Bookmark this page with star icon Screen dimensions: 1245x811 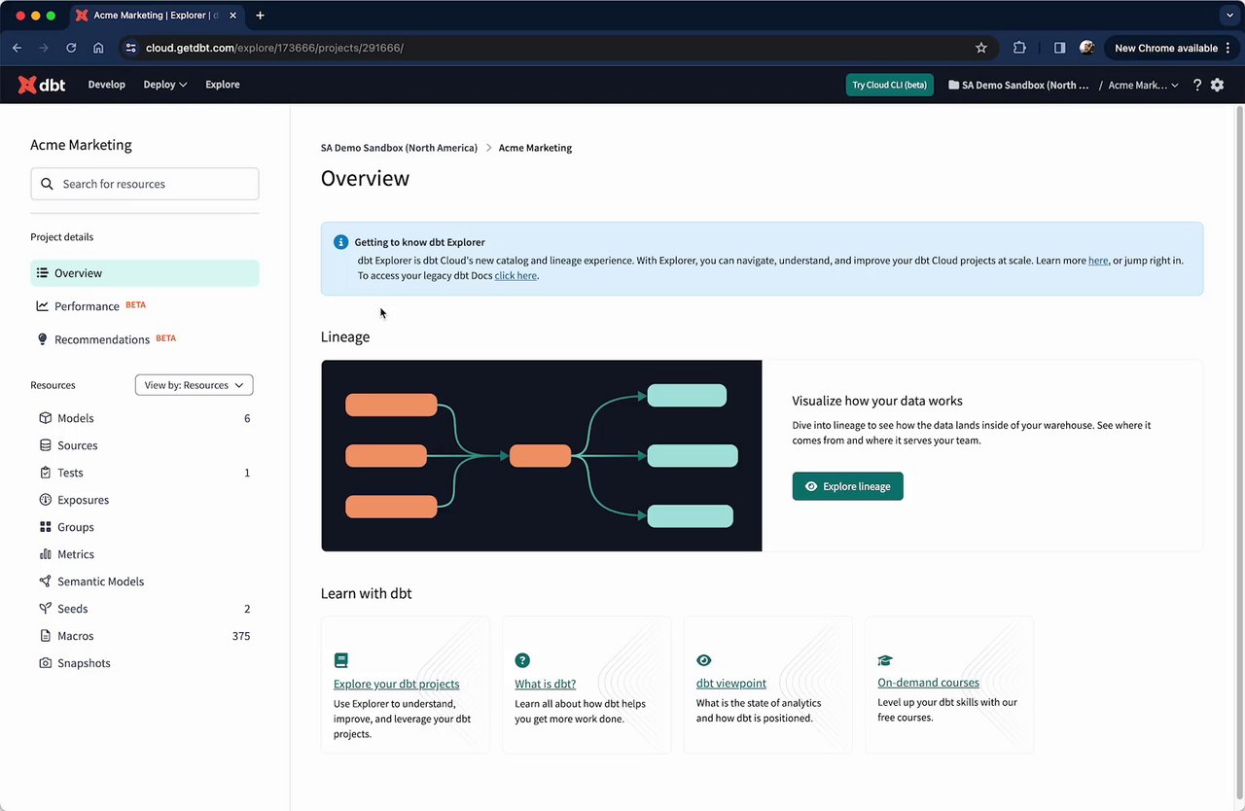[x=981, y=48]
